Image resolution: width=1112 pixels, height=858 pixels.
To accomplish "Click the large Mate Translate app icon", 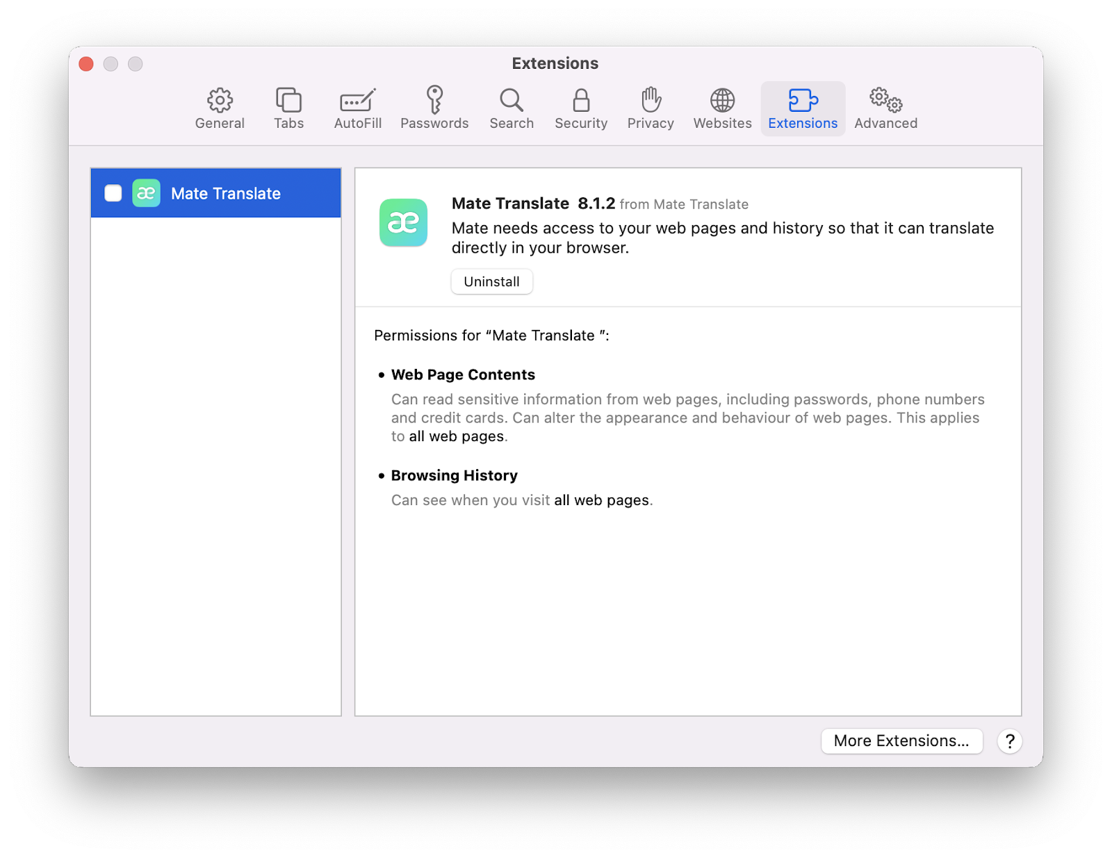I will coord(403,223).
